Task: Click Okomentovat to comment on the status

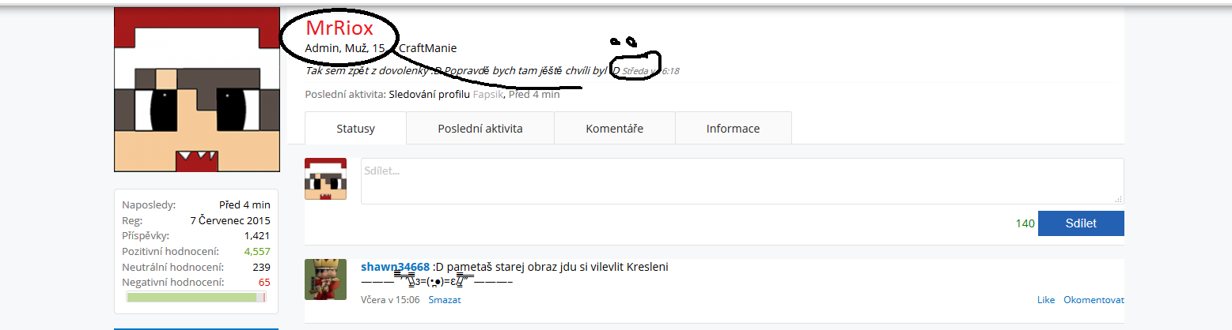Action: click(1094, 300)
